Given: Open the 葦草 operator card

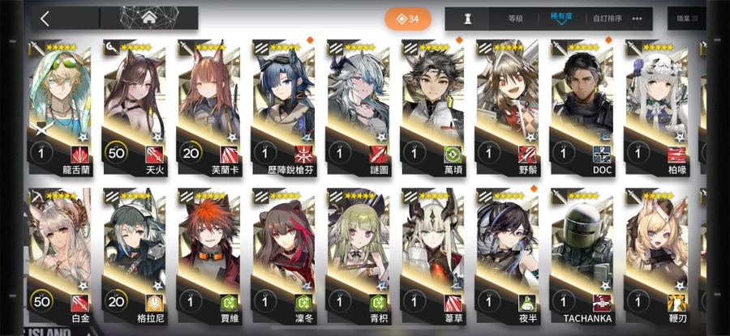Looking at the screenshot, I should (433, 257).
